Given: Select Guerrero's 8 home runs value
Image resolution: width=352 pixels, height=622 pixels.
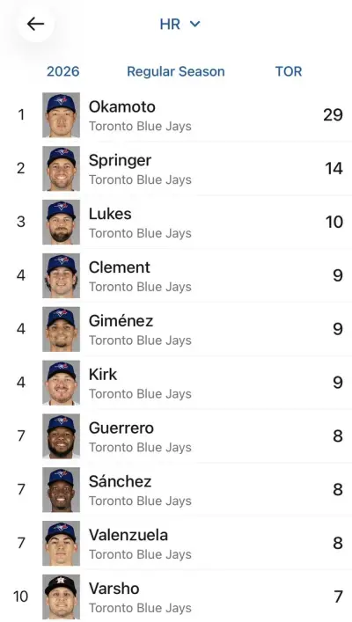Looking at the screenshot, I should point(338,436).
